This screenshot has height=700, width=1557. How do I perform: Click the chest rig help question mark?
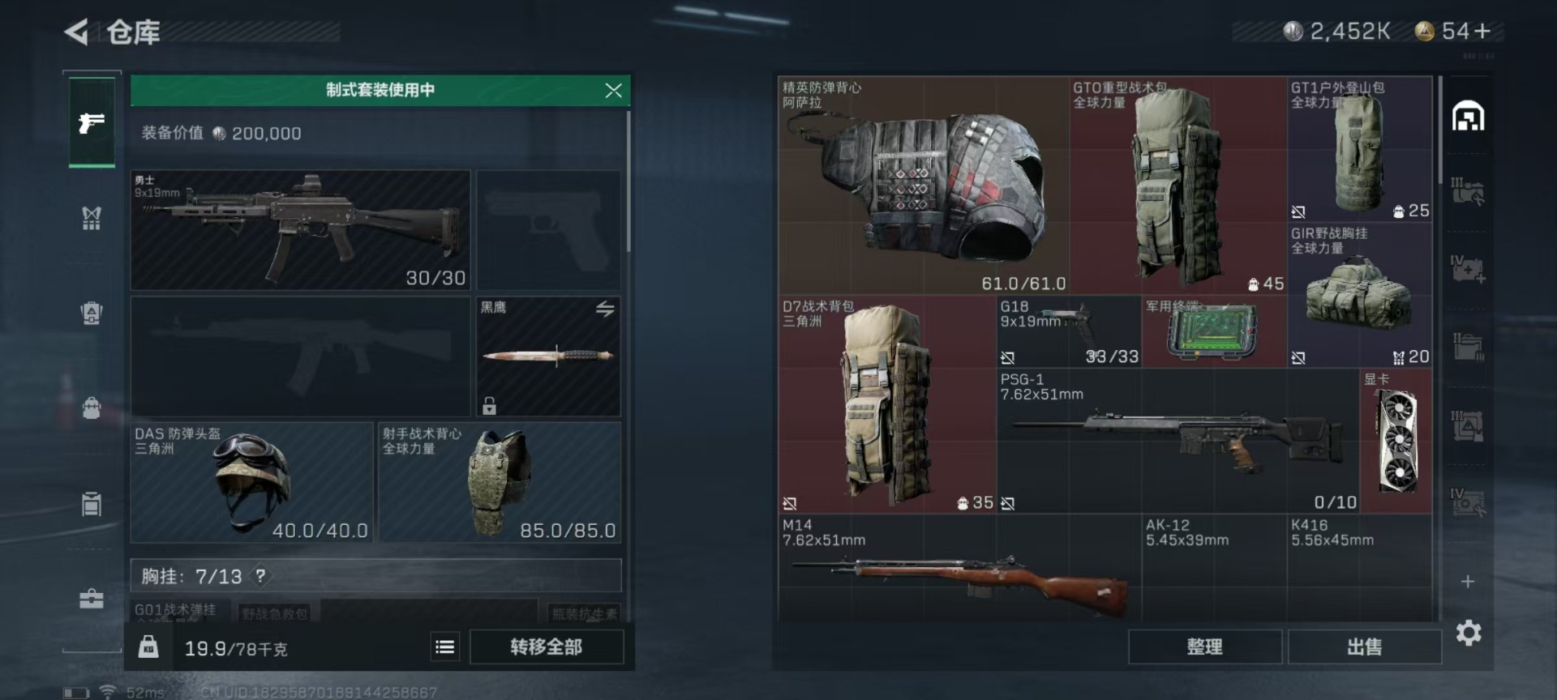[260, 576]
